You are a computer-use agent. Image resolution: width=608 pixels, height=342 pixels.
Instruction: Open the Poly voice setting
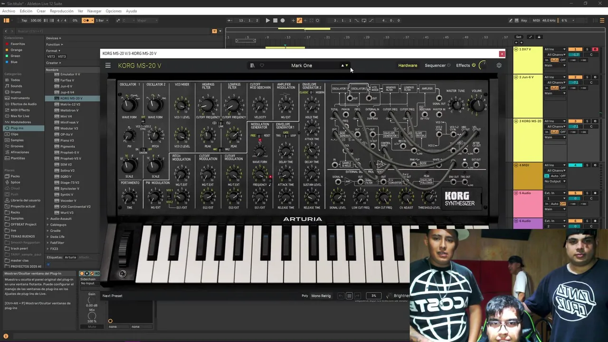pos(305,296)
